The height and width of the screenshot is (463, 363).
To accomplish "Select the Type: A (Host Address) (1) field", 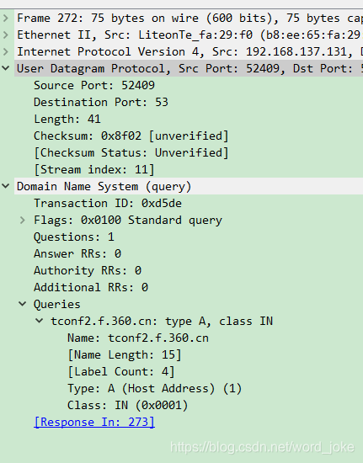I will 155,388.
